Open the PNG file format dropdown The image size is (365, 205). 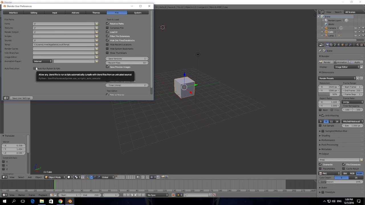pos(330,173)
